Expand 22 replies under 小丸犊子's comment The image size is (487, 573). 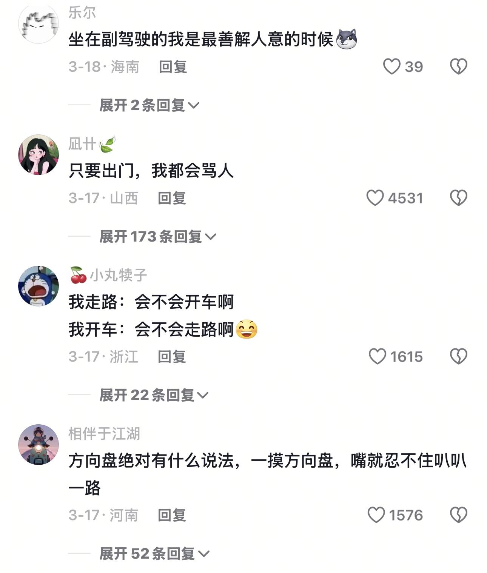(154, 395)
